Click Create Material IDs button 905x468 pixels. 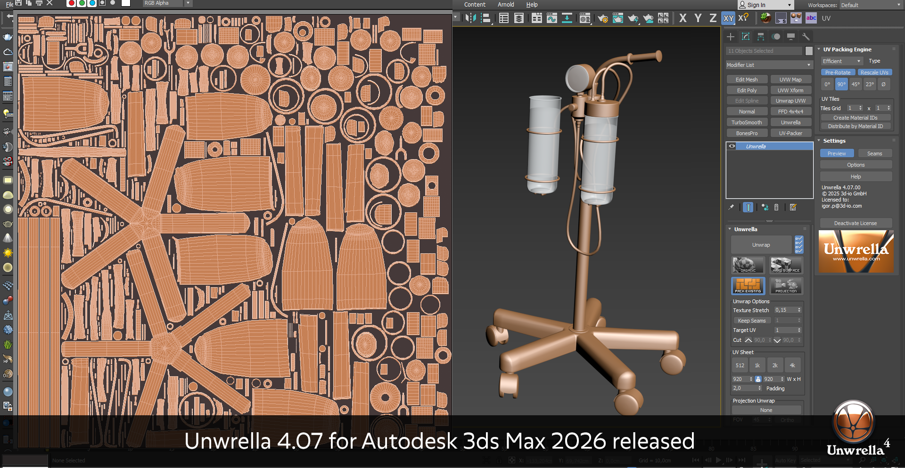(856, 118)
